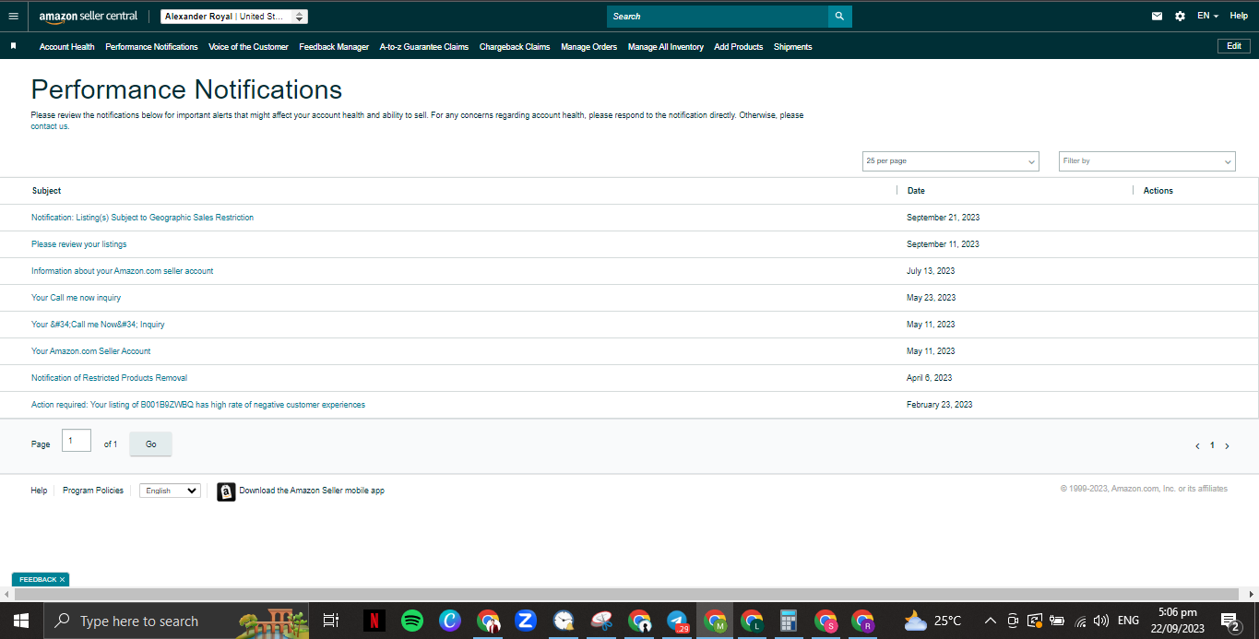Open Performance Notifications nav item

(151, 47)
